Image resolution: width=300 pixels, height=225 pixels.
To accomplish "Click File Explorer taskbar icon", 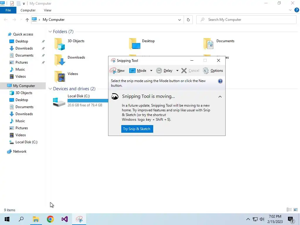I will pyautogui.click(x=36, y=219).
